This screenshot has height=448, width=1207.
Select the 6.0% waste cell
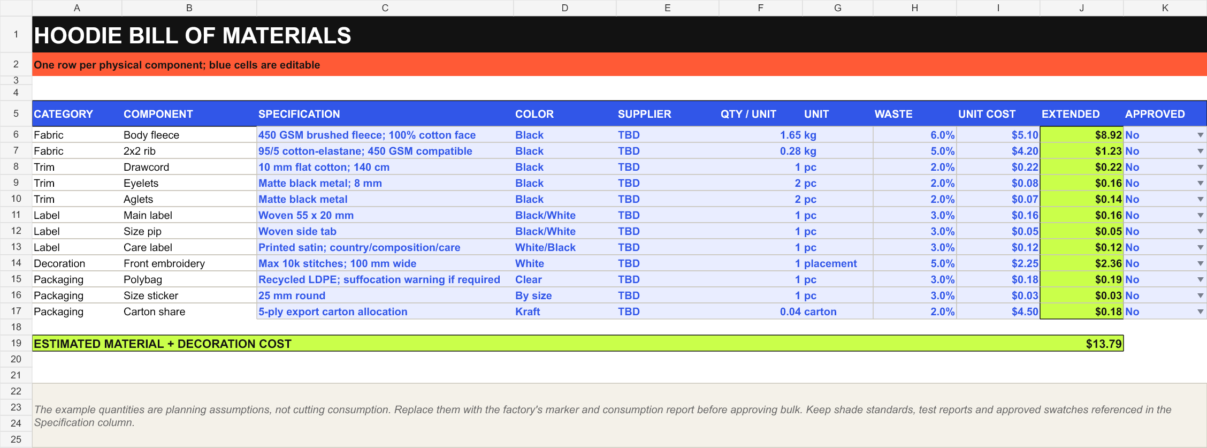pos(915,135)
